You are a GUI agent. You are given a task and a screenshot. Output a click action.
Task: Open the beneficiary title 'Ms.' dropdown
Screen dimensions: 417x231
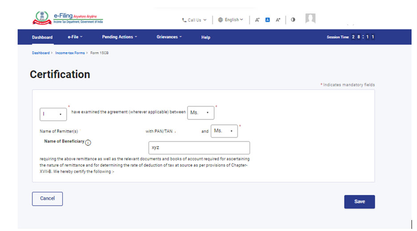[224, 131]
